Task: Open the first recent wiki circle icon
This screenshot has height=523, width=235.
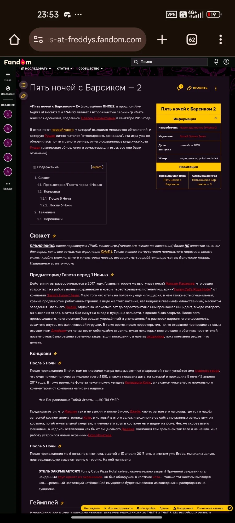Action: pos(8,114)
